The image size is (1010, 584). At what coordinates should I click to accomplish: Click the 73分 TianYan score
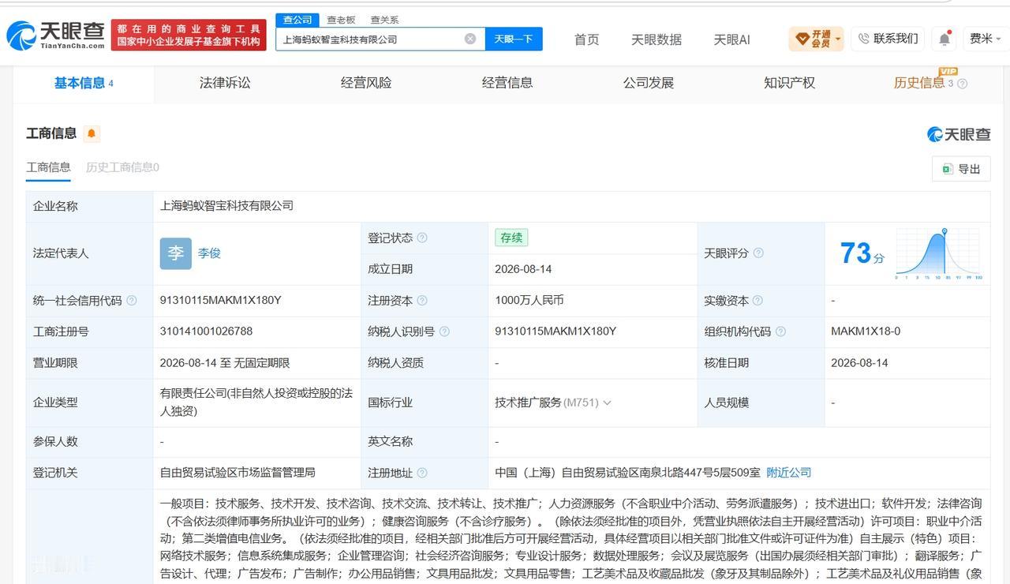(x=862, y=253)
